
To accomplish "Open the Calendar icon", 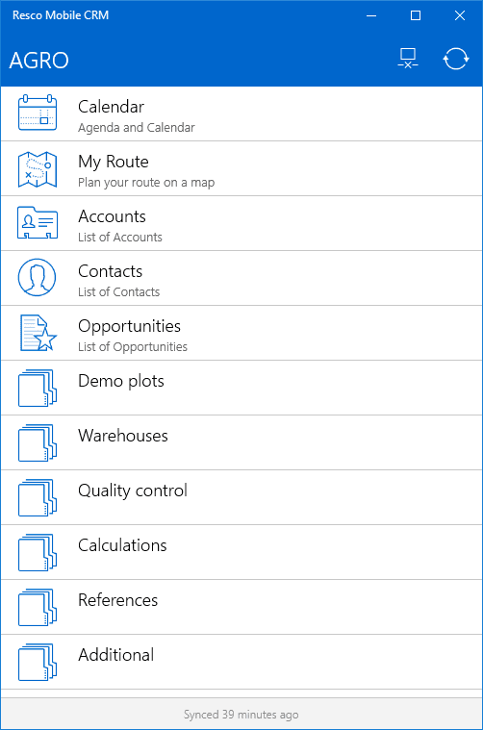I will coord(38,113).
